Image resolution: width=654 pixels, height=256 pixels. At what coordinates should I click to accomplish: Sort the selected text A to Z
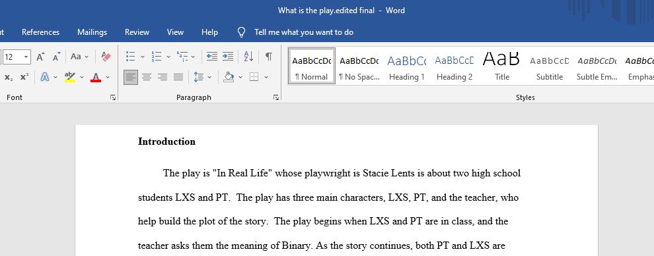click(248, 57)
